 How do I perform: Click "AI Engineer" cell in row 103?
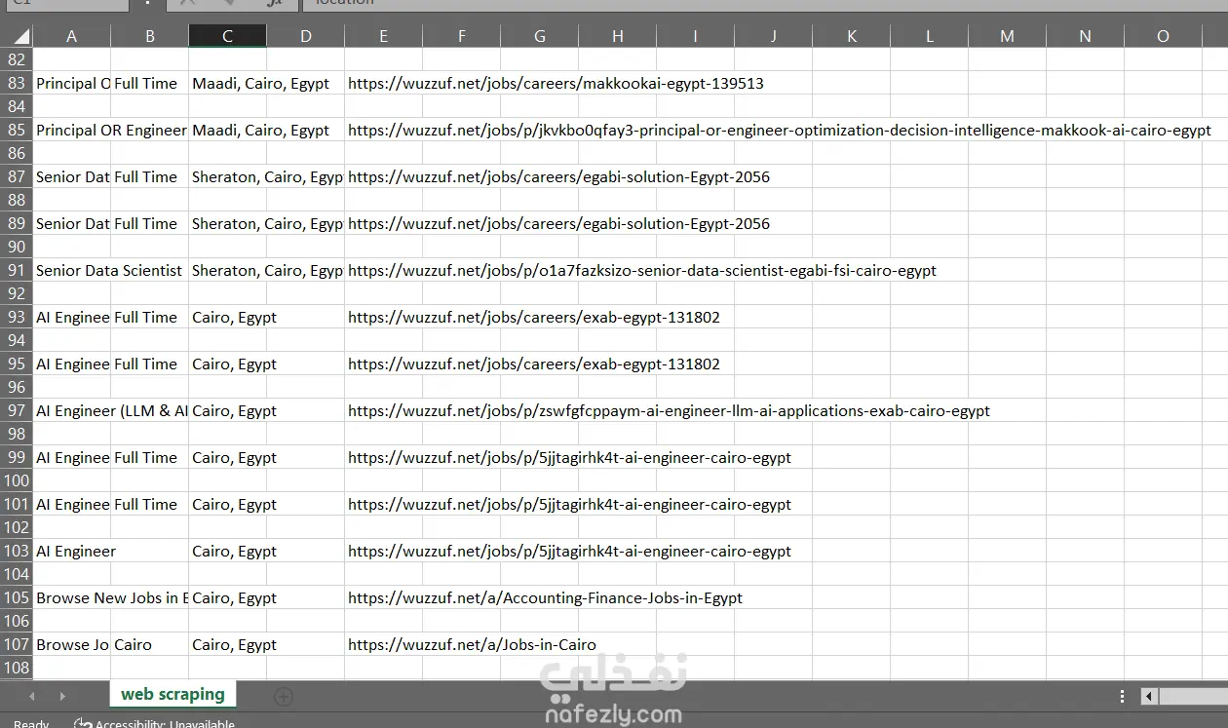pyautogui.click(x=76, y=551)
